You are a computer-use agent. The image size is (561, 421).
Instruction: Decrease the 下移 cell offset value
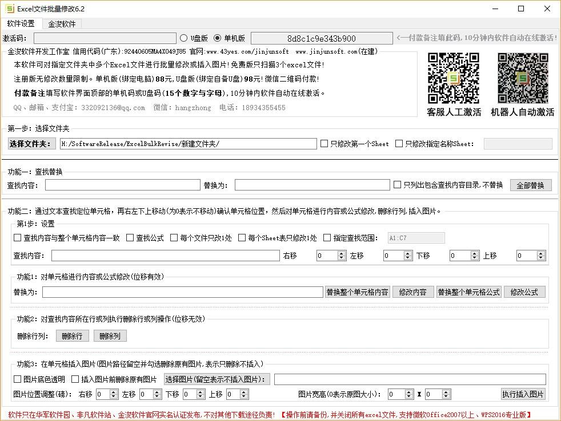pyautogui.click(x=475, y=258)
